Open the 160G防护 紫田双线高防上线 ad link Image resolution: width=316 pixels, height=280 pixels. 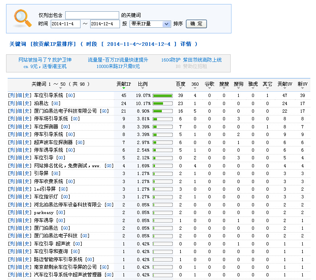click(x=191, y=60)
